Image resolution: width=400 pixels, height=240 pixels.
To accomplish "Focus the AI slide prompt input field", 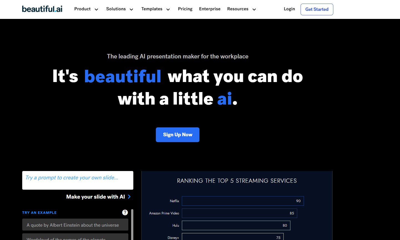I will coord(78,180).
